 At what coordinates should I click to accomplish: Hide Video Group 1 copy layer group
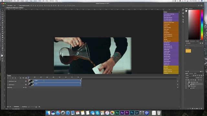[186, 82]
